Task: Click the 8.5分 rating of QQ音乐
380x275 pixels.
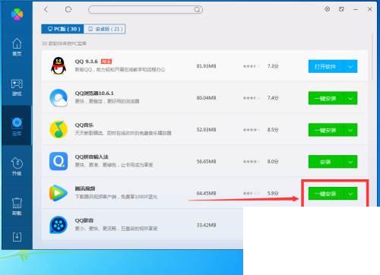Action: pyautogui.click(x=273, y=130)
